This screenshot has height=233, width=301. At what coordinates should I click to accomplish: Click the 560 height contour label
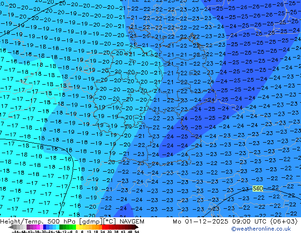(x=258, y=189)
